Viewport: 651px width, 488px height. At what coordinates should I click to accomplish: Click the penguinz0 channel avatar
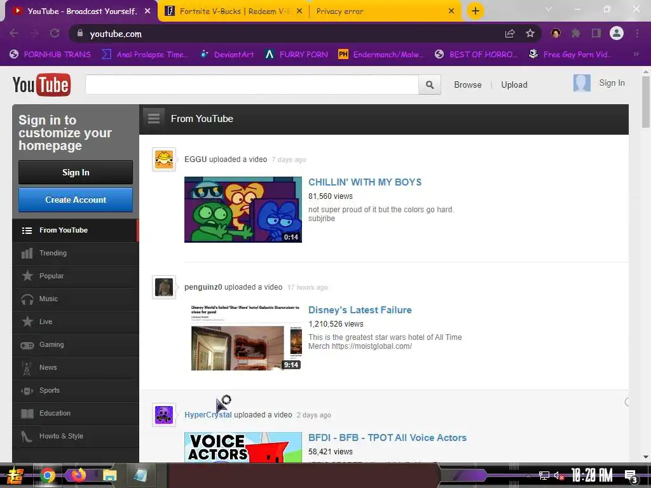point(164,287)
